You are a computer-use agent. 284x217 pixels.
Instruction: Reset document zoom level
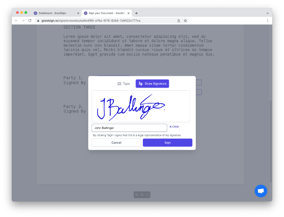147,195
